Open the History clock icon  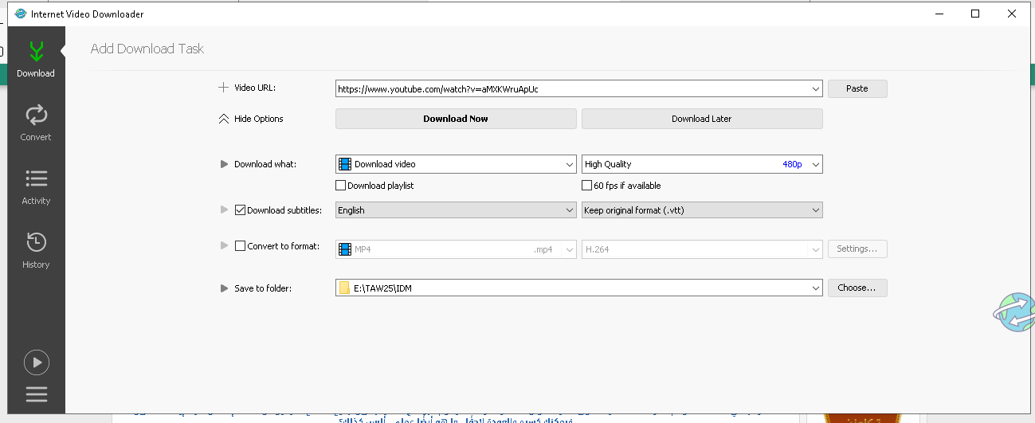[36, 242]
